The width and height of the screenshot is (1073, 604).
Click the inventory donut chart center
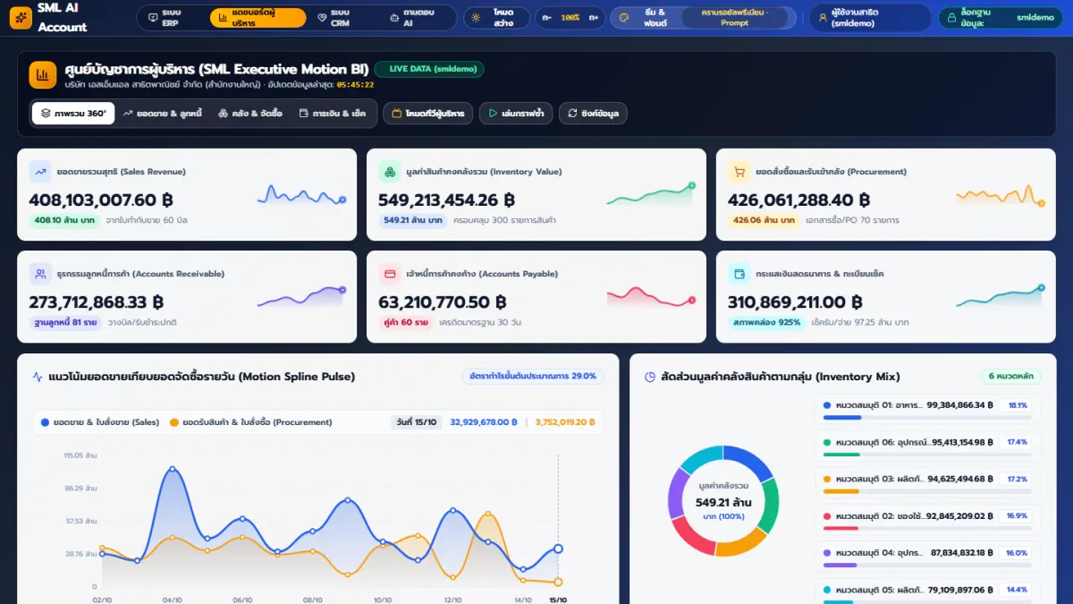coord(722,501)
